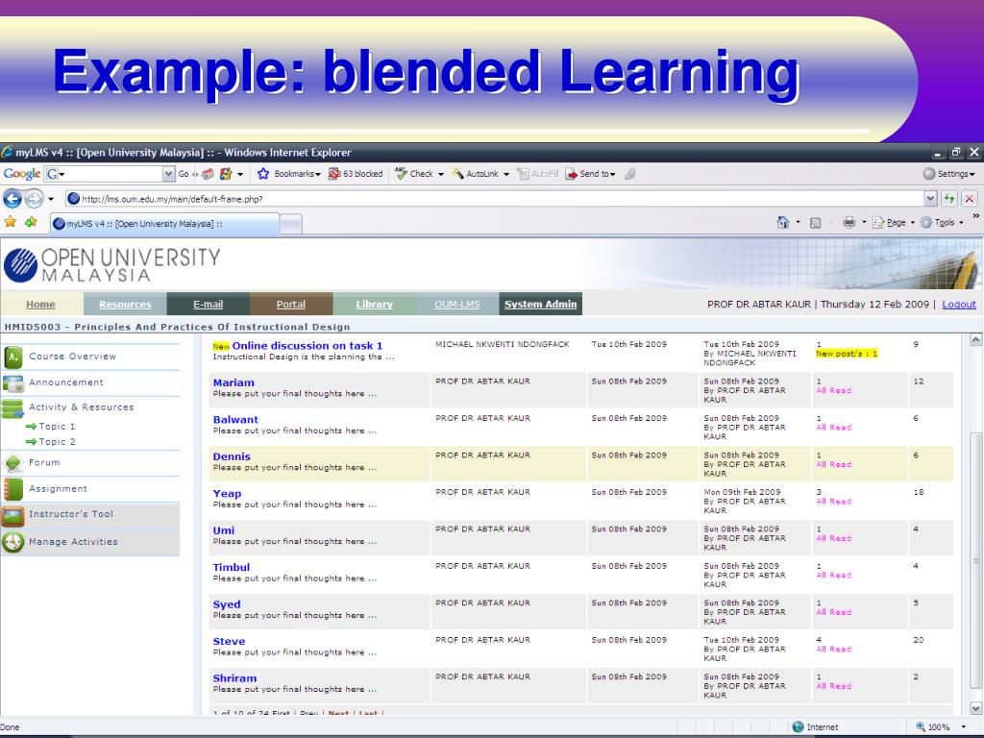Viewport: 984px width, 738px height.
Task: Click the page scrollbar up arrow
Action: (x=976, y=340)
